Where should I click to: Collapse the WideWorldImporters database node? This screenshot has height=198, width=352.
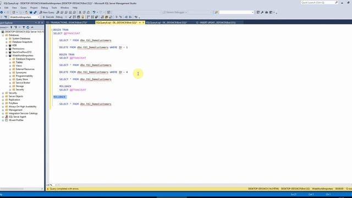coord(7,56)
